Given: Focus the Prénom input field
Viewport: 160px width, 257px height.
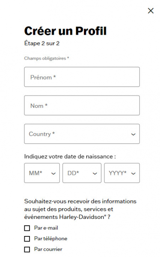Looking at the screenshot, I should 82,77.
